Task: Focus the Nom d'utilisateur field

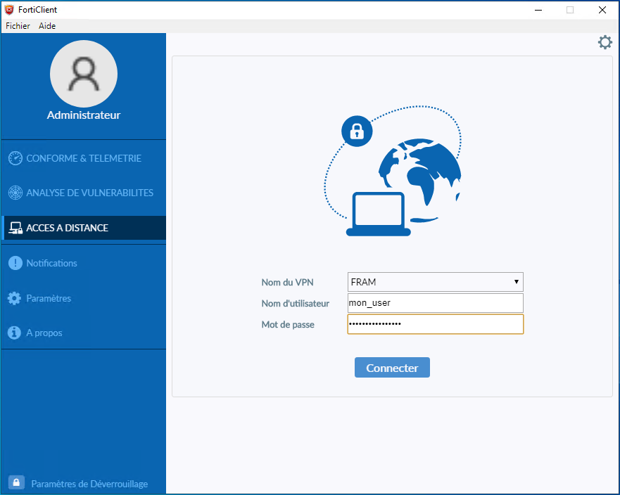Action: [x=436, y=303]
